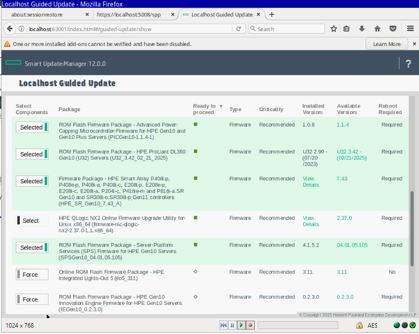
Task: Force the Integrated Lights-Out 5 firmware update
Action: 32,274
